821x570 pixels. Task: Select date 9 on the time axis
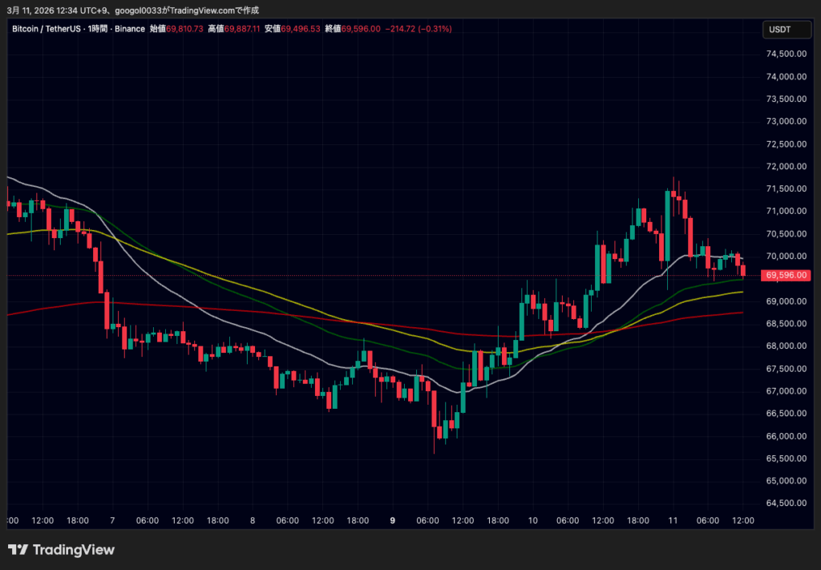(392, 520)
